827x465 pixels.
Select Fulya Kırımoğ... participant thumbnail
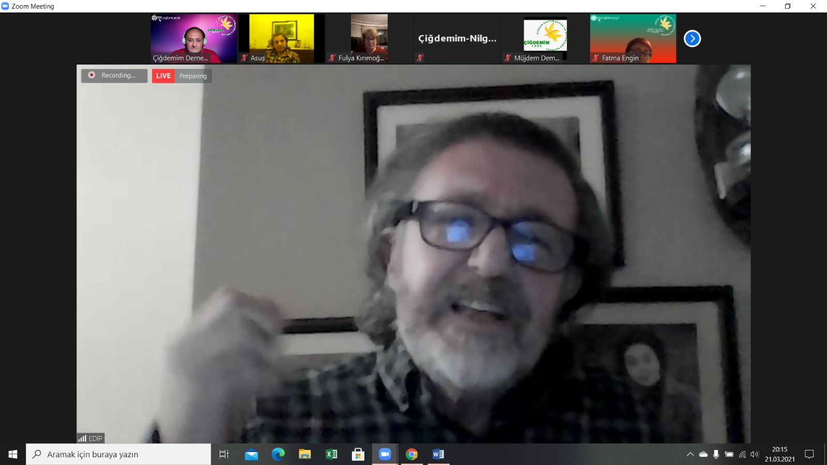click(369, 39)
